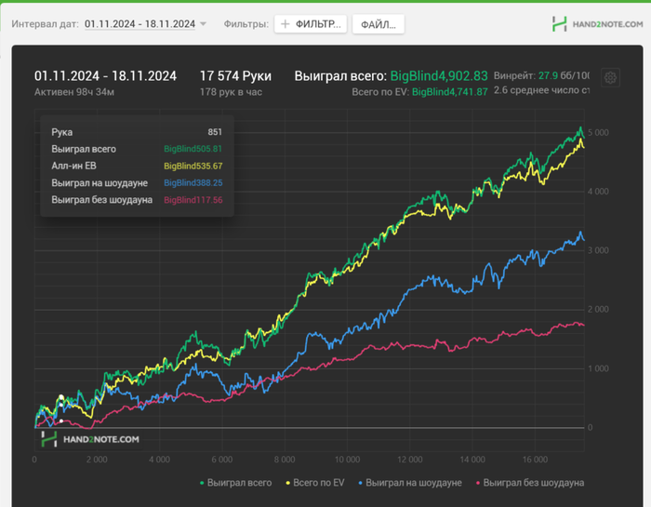Click the winrate '27.9' value
Image resolution: width=651 pixels, height=507 pixels.
click(x=548, y=75)
